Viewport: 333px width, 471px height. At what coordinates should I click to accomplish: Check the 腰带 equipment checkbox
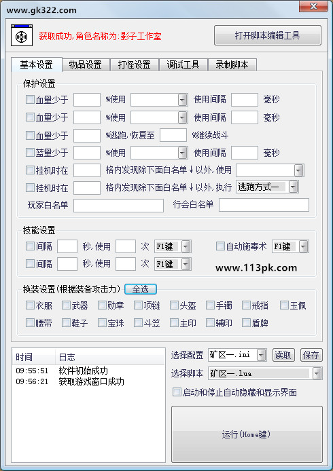[x=30, y=323]
